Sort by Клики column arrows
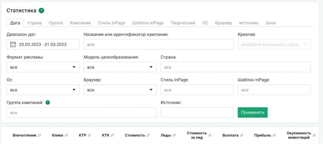The height and width of the screenshot is (144, 323). (66, 136)
